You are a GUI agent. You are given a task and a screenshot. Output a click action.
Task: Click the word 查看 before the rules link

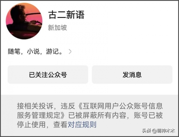(x=60, y=124)
